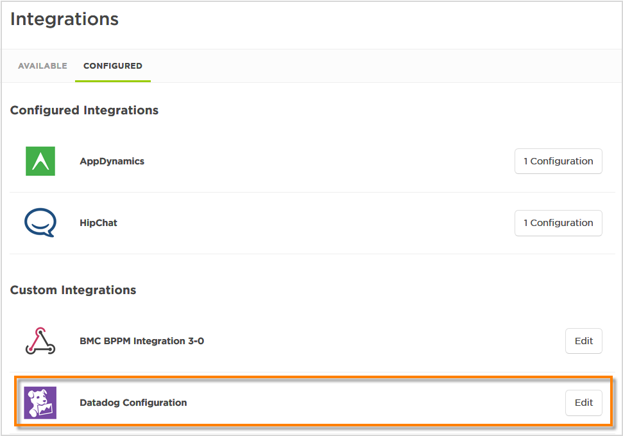Select the CONFIGURED tab
The image size is (623, 436).
[x=112, y=65]
